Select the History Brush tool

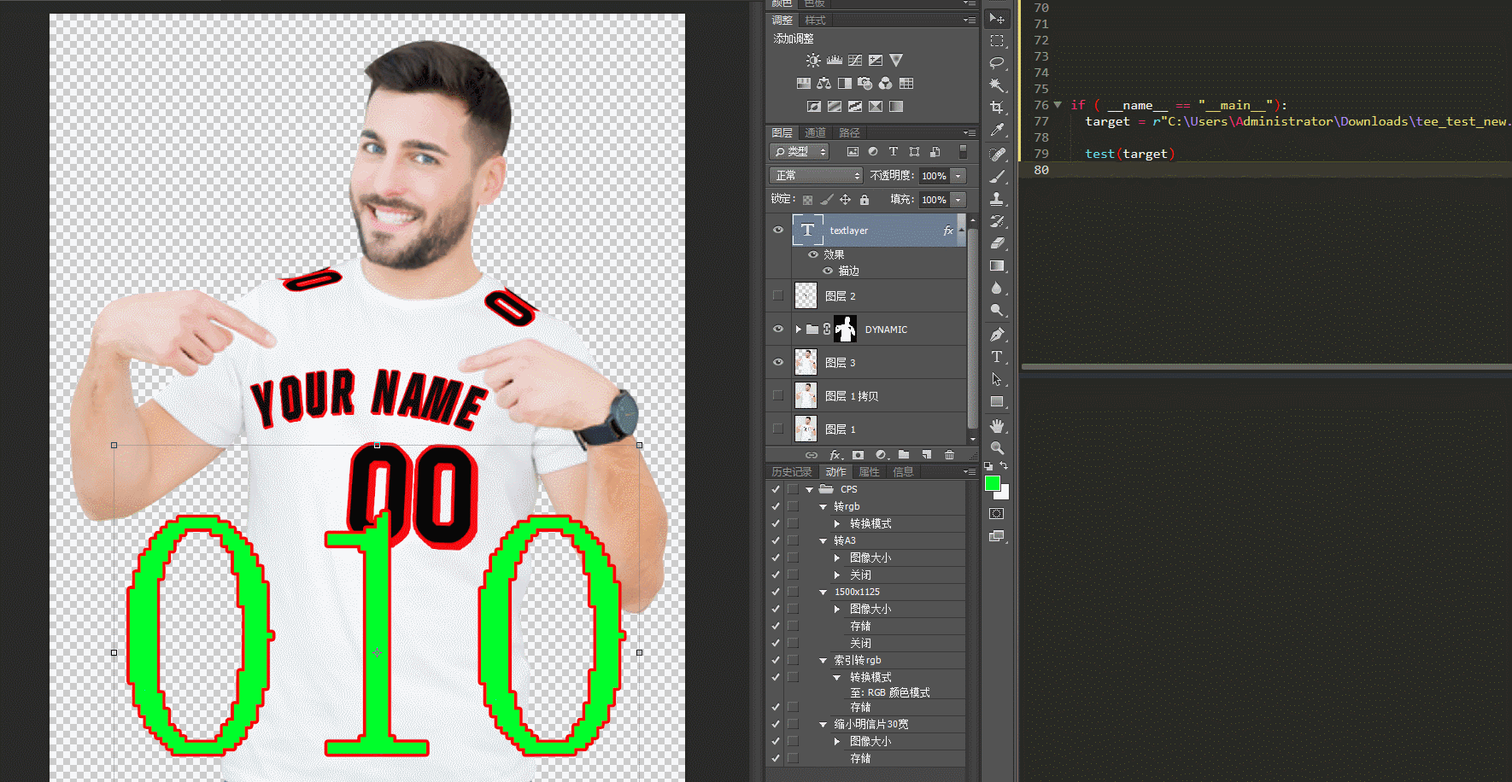pyautogui.click(x=997, y=221)
